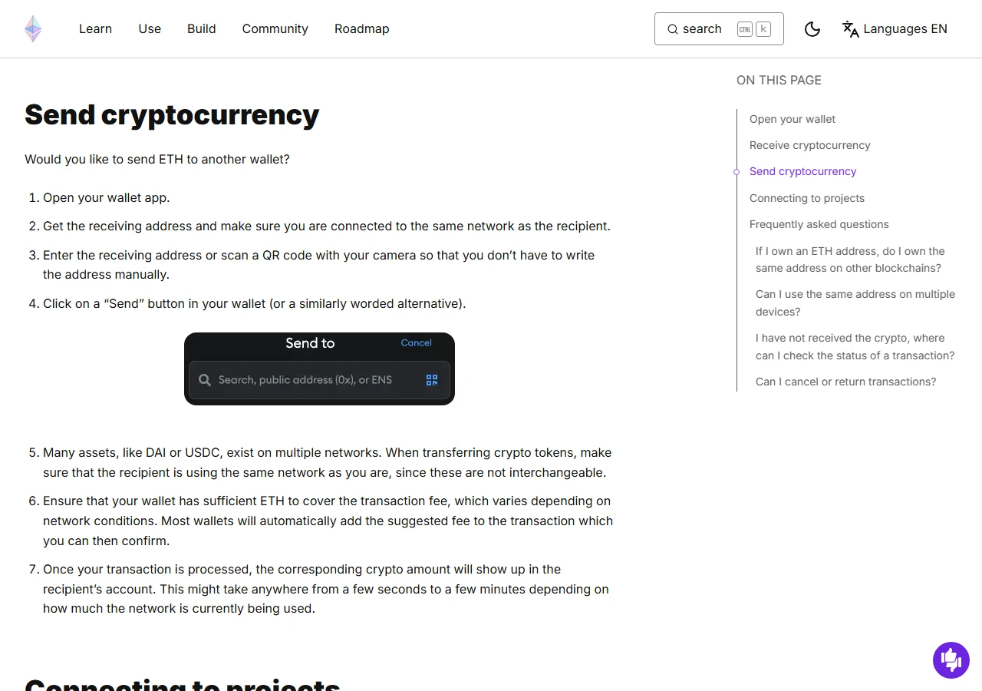Open the Use menu
Image resolution: width=982 pixels, height=691 pixels.
(x=150, y=29)
